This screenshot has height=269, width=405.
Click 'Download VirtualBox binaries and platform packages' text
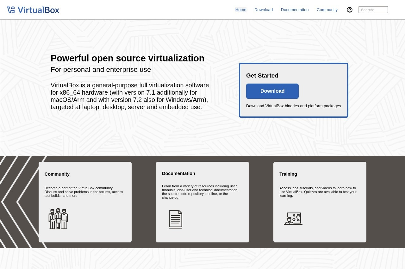click(x=294, y=106)
